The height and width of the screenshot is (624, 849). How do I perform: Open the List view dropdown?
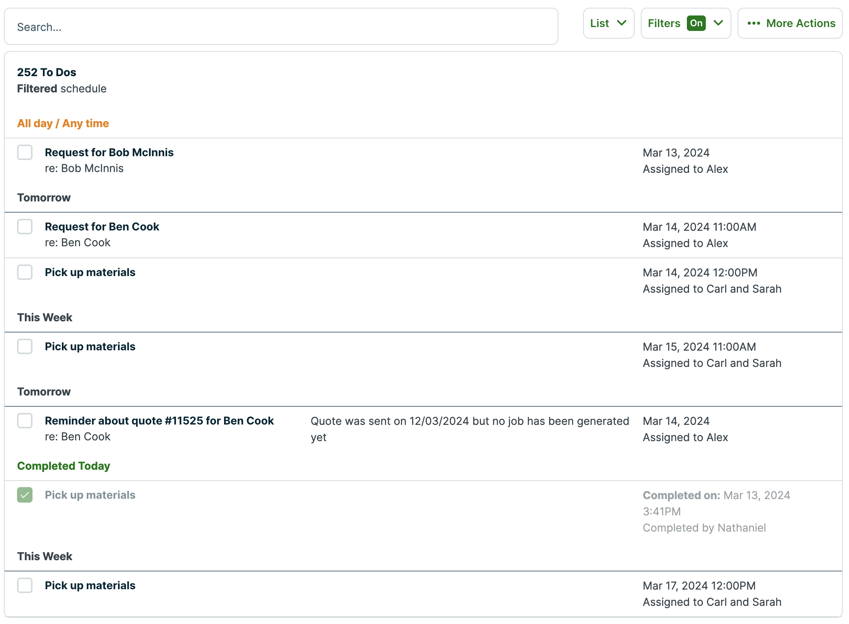(608, 23)
